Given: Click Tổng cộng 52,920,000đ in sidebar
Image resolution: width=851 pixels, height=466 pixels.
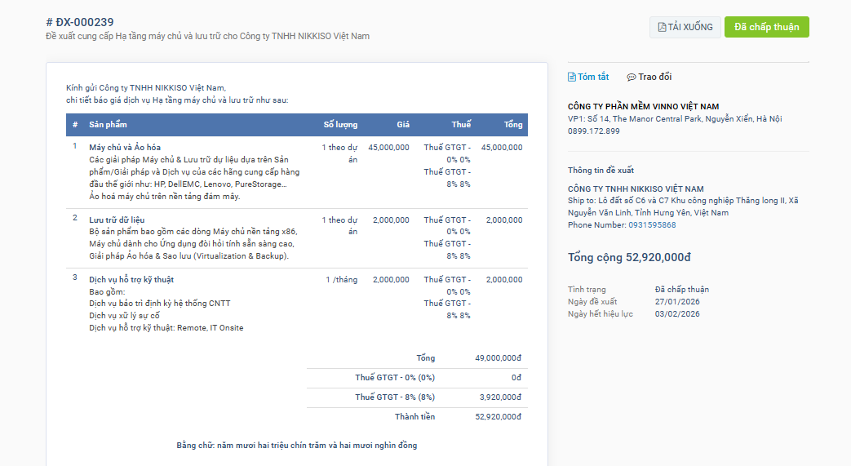Looking at the screenshot, I should tap(629, 257).
